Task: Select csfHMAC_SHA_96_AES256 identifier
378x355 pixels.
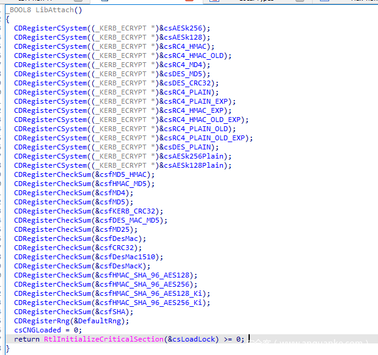Action: coord(145,284)
